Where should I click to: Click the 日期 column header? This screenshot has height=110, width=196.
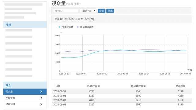pyautogui.click(x=58, y=86)
